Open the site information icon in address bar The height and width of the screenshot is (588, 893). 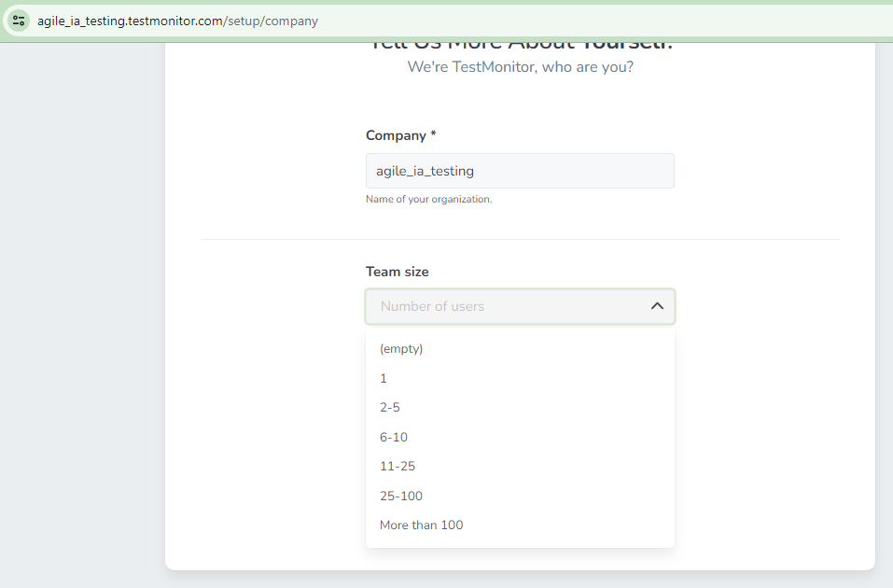point(19,21)
